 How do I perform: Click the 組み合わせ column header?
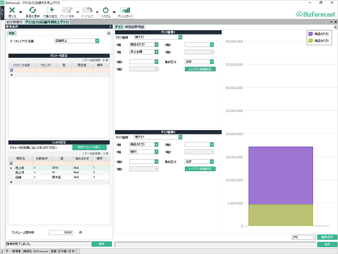82,159
